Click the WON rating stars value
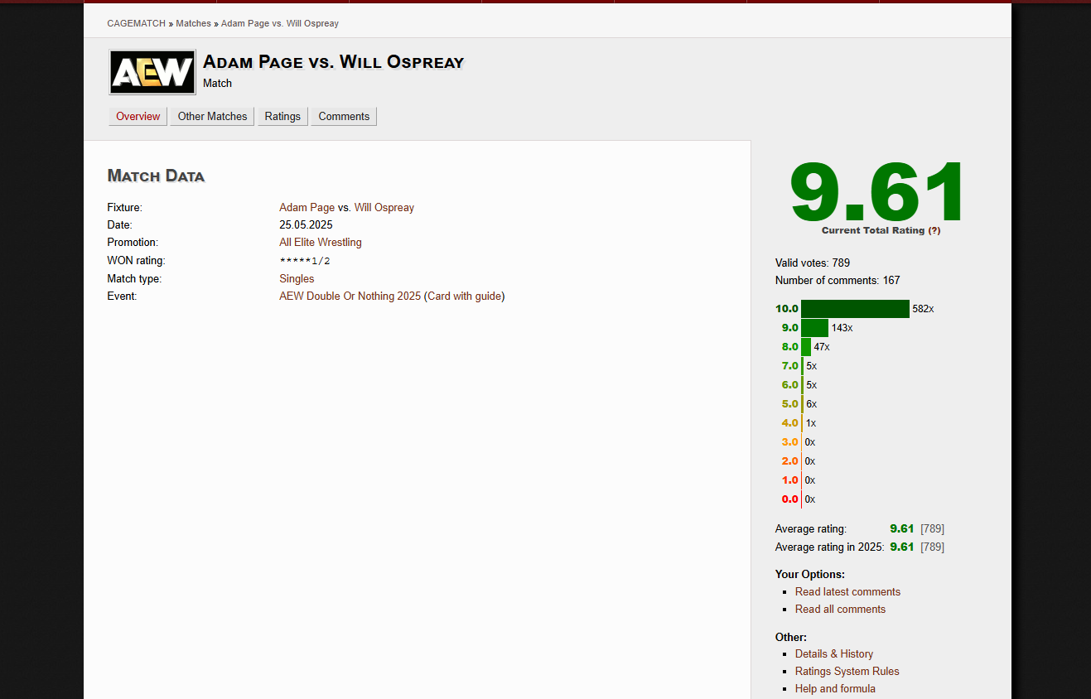The height and width of the screenshot is (699, 1091). (305, 261)
